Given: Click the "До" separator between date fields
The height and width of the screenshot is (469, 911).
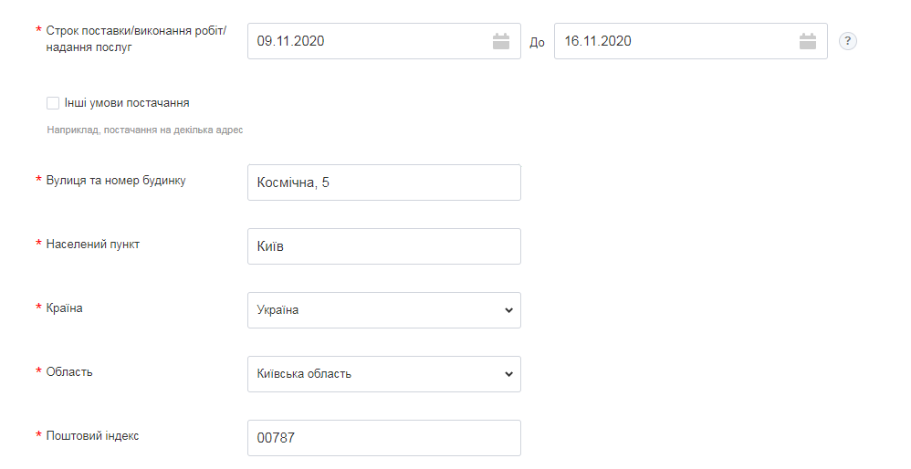Looking at the screenshot, I should (537, 42).
